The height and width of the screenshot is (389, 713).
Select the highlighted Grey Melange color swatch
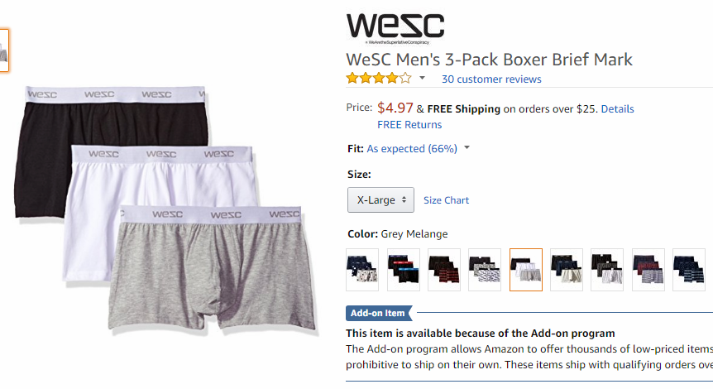pyautogui.click(x=526, y=270)
